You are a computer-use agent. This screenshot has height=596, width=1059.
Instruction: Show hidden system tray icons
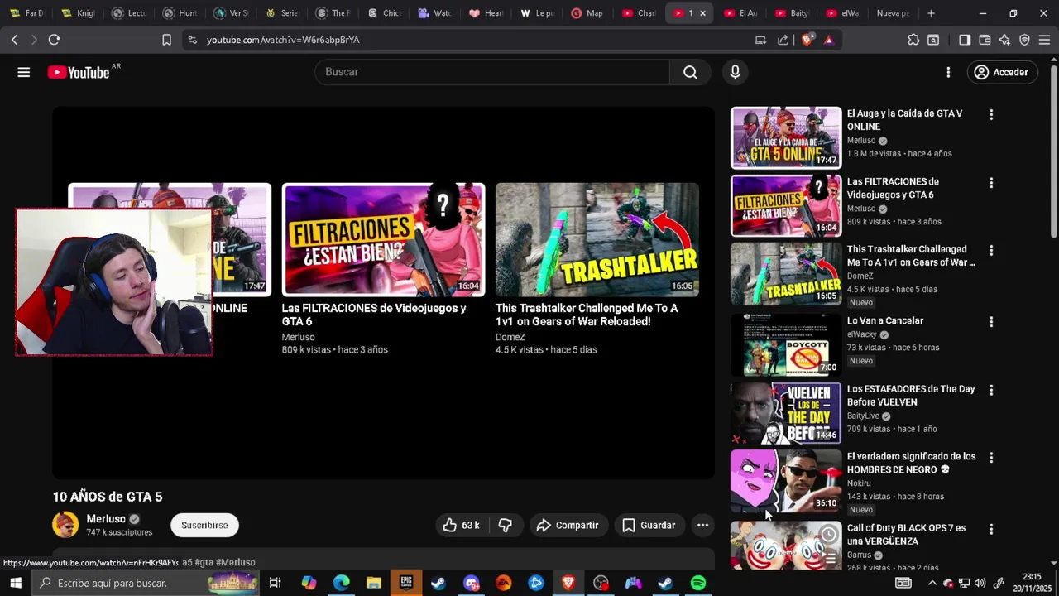[932, 583]
